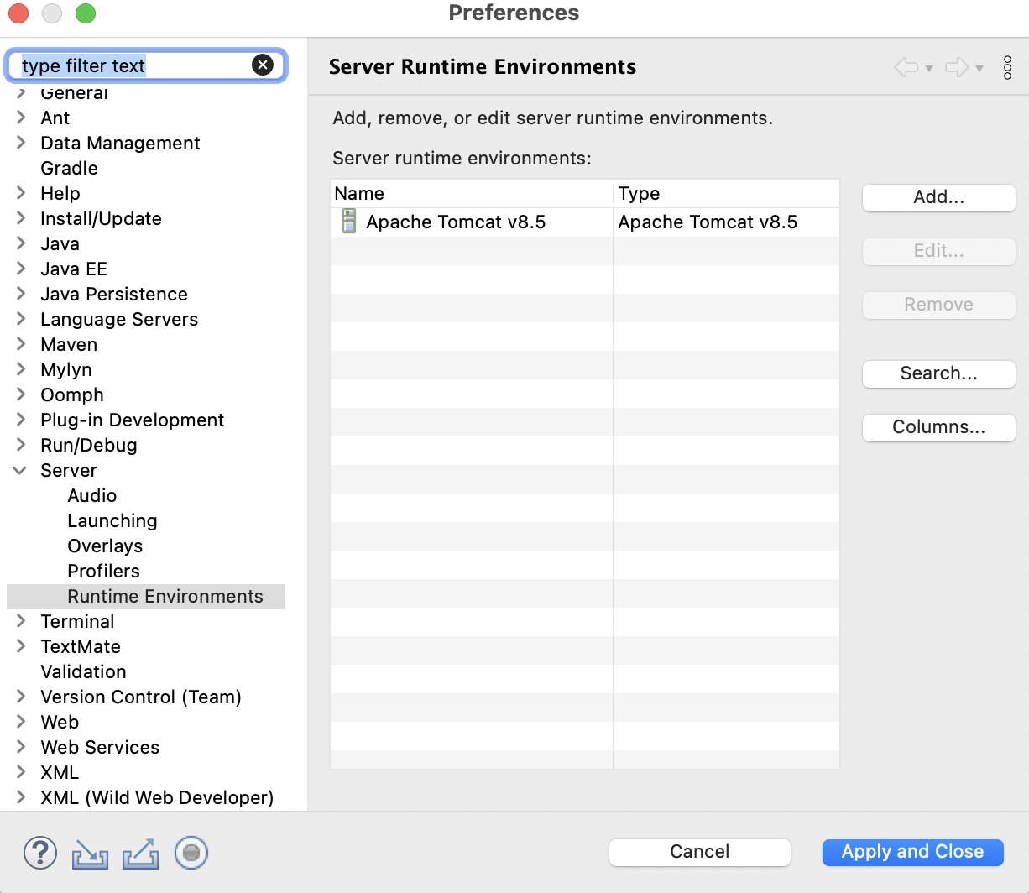The image size is (1029, 893).
Task: Click the Add... button
Action: tap(938, 197)
